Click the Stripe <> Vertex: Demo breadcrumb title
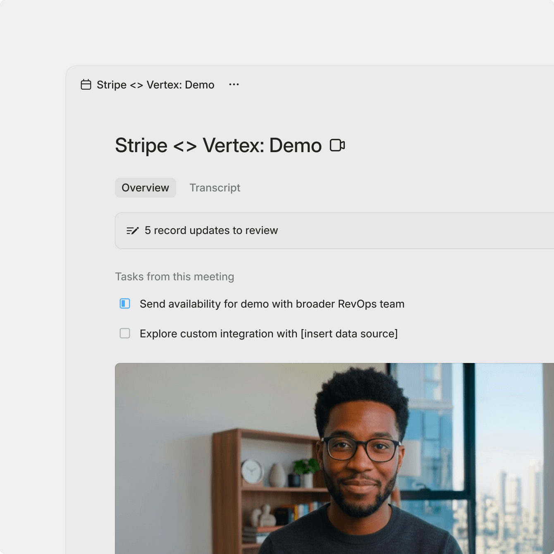This screenshot has height=554, width=554. 155,85
